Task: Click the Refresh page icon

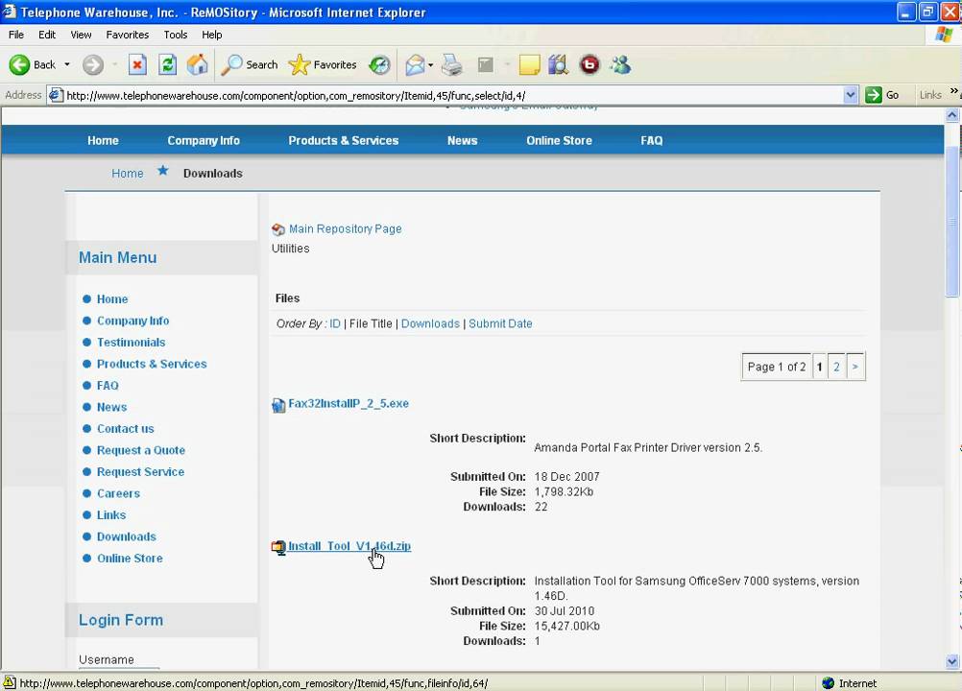Action: click(167, 64)
